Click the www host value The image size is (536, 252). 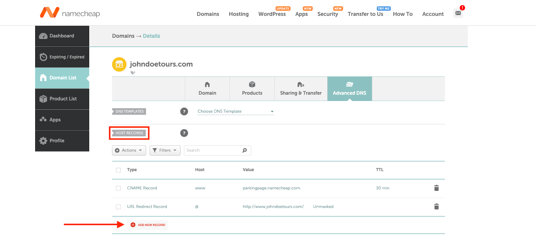click(200, 188)
